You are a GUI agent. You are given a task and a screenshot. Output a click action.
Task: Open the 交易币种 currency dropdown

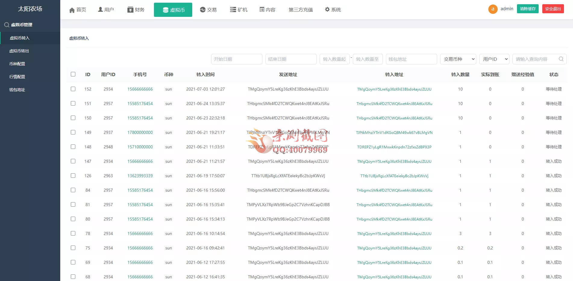458,59
